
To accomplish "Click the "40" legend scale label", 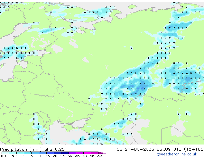I will pyautogui.click(x=85, y=156).
